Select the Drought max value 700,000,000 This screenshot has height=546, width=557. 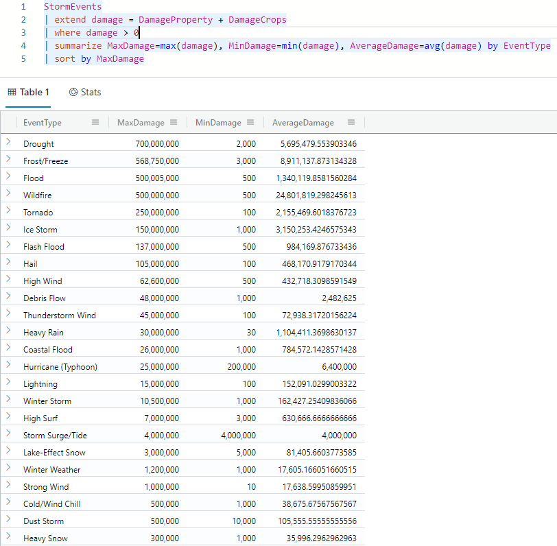pyautogui.click(x=157, y=144)
